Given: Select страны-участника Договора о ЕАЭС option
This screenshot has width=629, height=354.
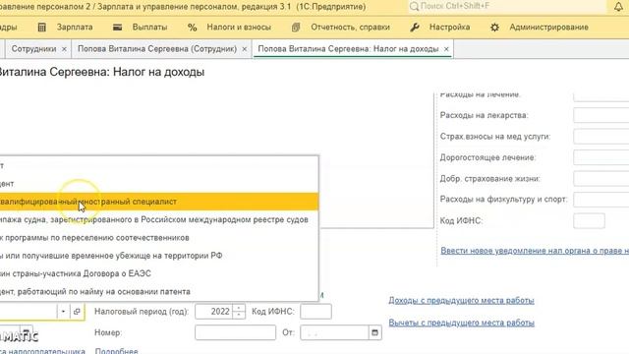Looking at the screenshot, I should pos(159,273).
